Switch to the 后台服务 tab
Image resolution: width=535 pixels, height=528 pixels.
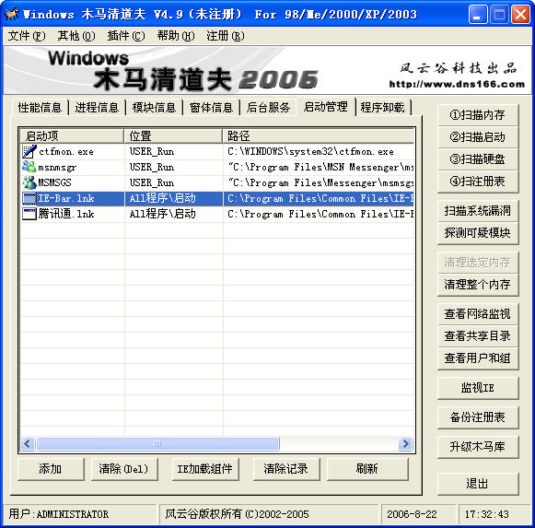click(x=269, y=107)
